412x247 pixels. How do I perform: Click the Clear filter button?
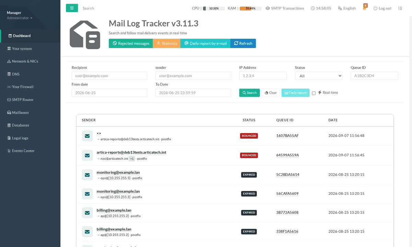click(x=271, y=93)
